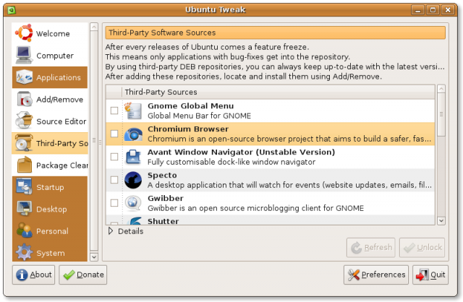Image resolution: width=463 pixels, height=302 pixels.
Task: Open the Preferences button
Action: pyautogui.click(x=376, y=275)
